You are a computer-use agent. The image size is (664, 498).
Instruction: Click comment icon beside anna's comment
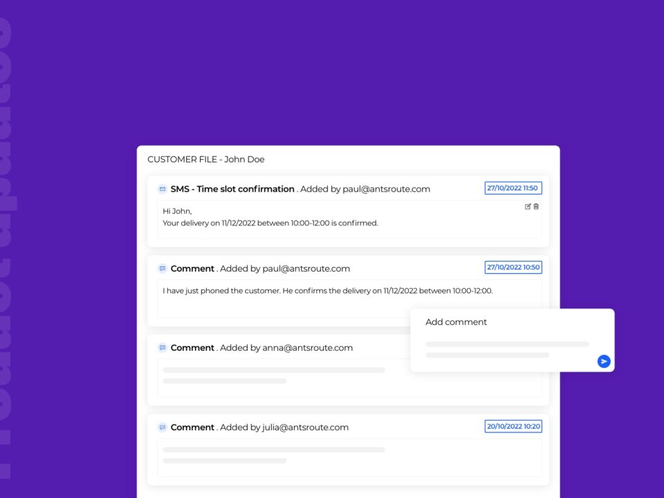[163, 348]
